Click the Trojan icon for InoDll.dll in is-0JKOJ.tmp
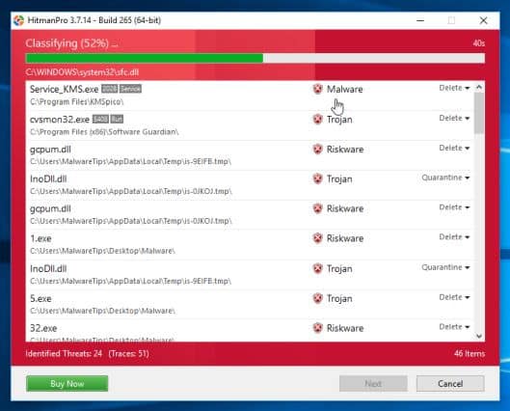Screen dimensions: 510x411 318,178
